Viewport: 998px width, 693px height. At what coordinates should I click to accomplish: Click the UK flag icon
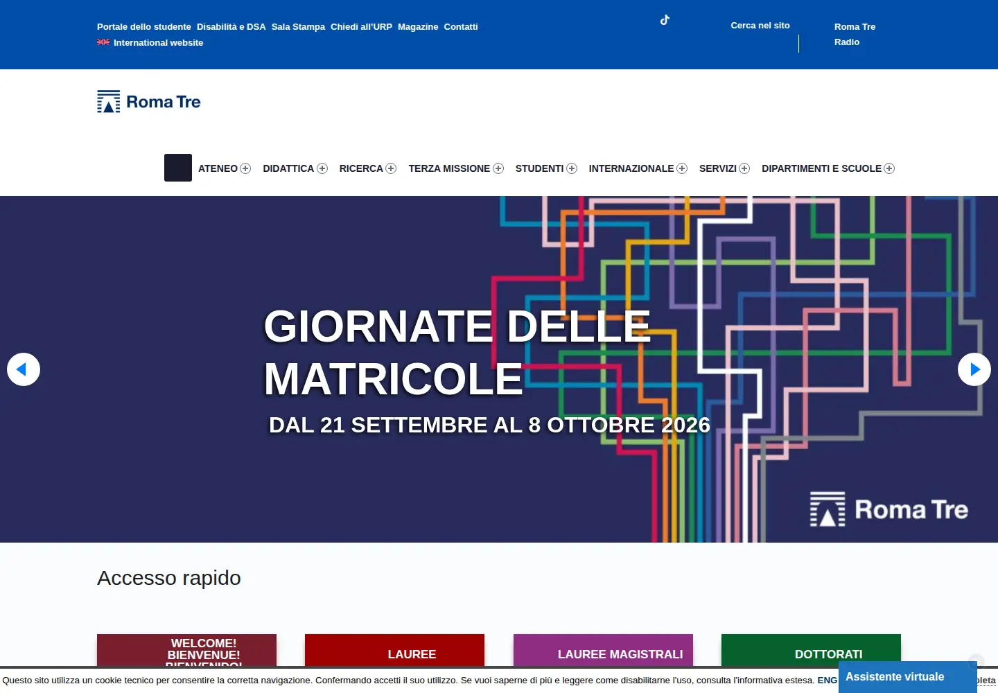coord(103,42)
